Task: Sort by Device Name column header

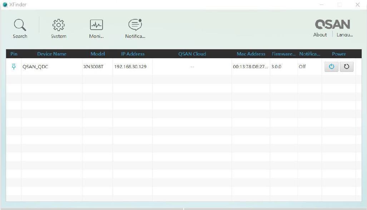Action: 52,54
